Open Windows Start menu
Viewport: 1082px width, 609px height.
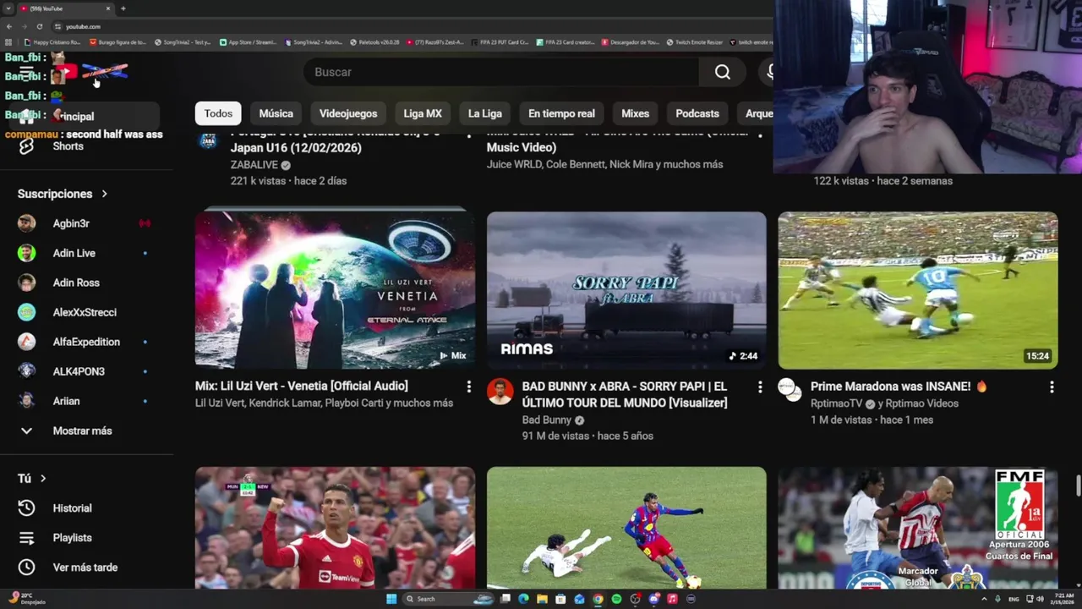391,599
